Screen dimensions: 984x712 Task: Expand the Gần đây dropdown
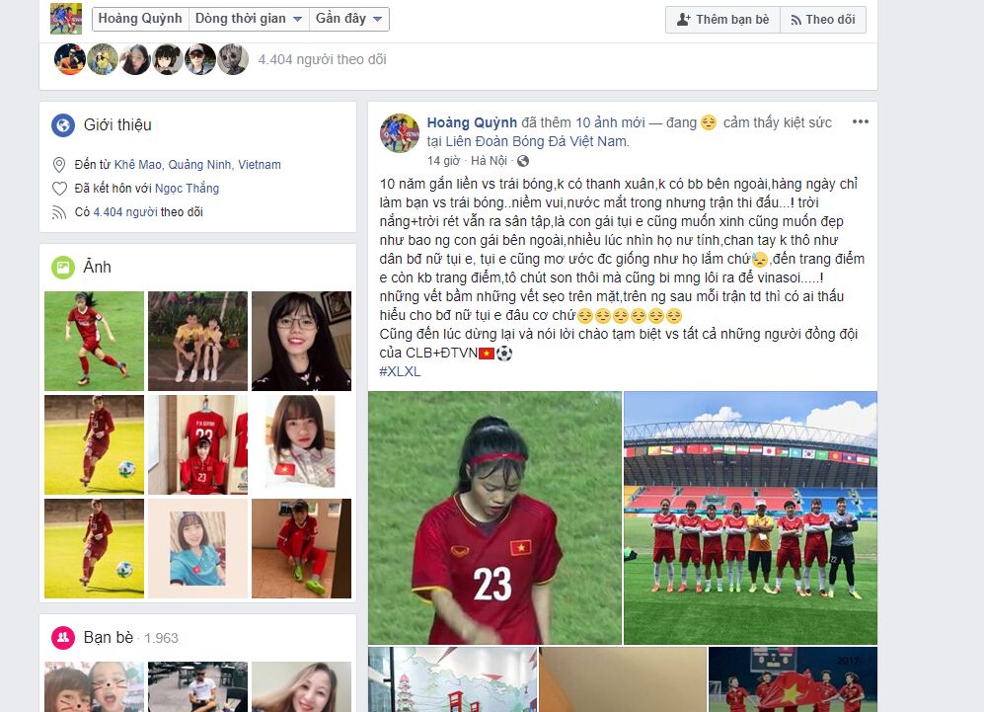[x=349, y=19]
